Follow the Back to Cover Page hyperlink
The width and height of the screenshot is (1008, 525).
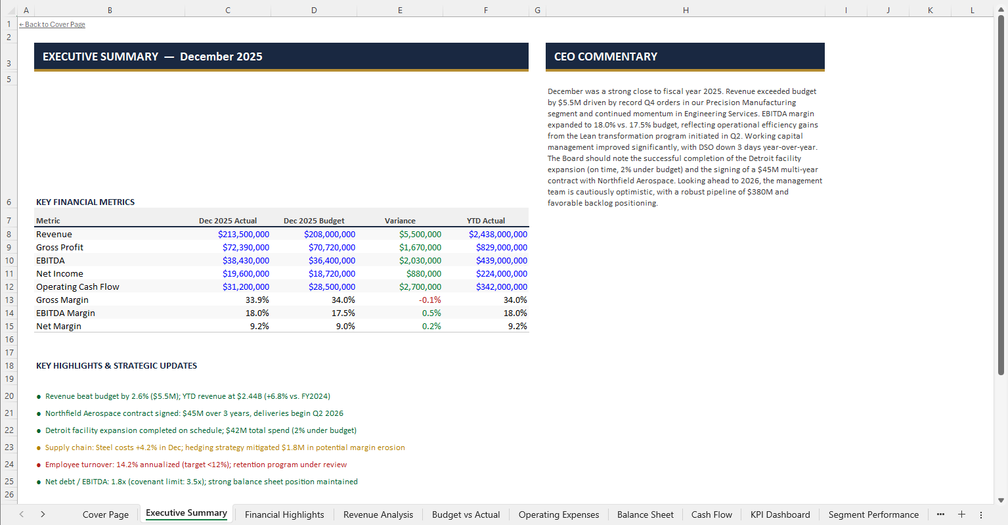tap(52, 24)
